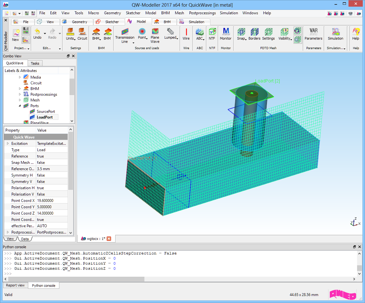Expand the Excitation property row
The image size is (365, 303).
click(x=8, y=144)
